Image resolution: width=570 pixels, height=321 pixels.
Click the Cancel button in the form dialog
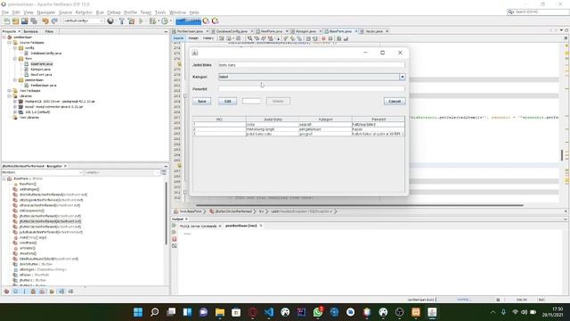tap(395, 101)
